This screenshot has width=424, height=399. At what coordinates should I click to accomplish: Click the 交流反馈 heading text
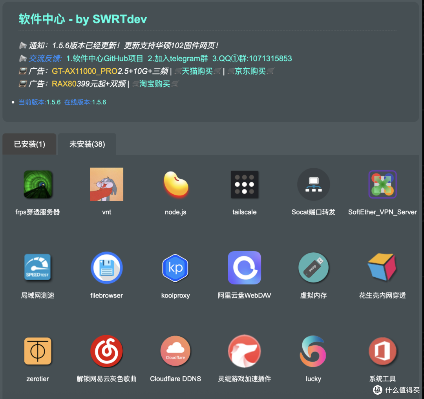[46, 58]
